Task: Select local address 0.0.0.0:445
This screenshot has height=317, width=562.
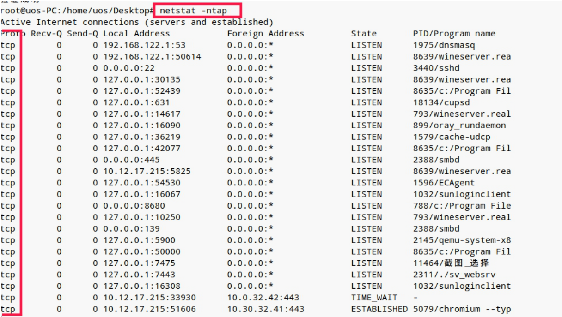Action: [x=131, y=160]
